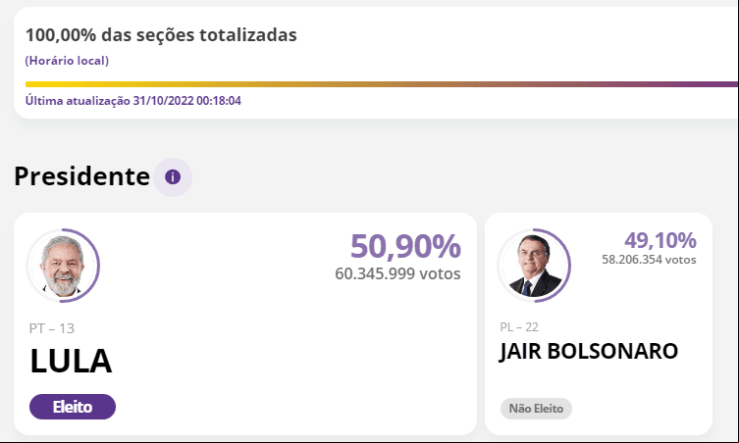Select the LULA candidate name

pos(72,362)
